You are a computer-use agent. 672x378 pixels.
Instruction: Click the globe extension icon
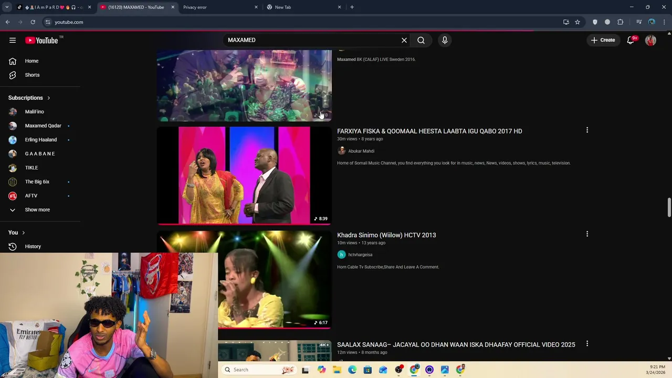607,22
